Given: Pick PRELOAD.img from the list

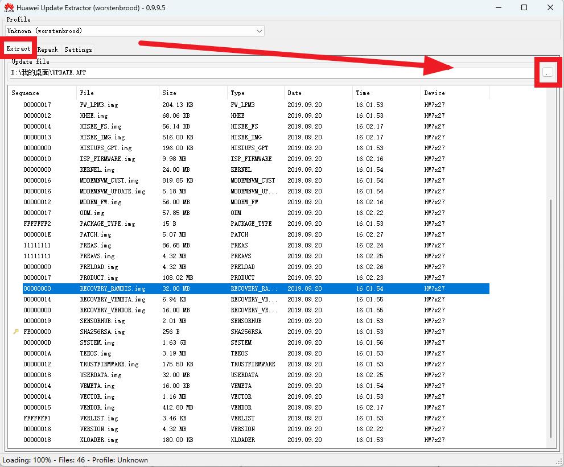Looking at the screenshot, I should point(256,267).
